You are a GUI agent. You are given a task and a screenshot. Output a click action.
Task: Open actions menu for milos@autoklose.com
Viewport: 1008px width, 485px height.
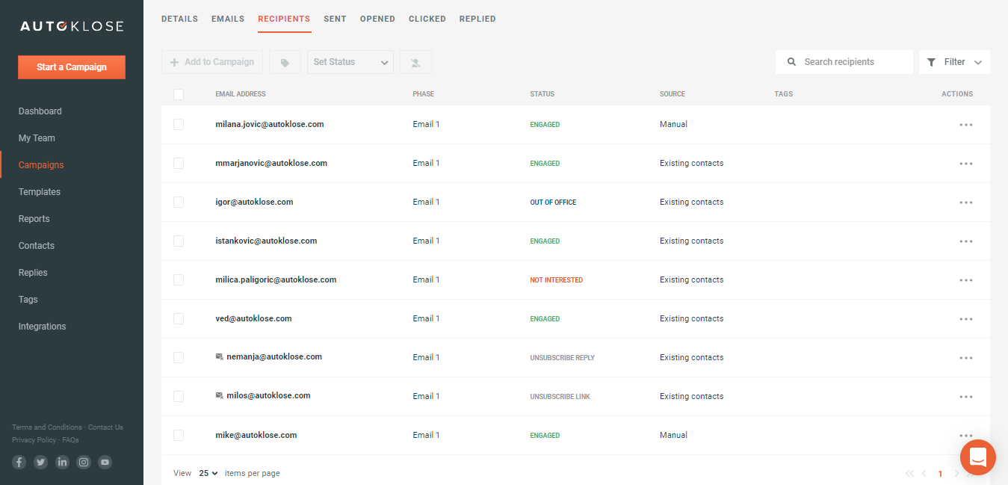click(966, 397)
